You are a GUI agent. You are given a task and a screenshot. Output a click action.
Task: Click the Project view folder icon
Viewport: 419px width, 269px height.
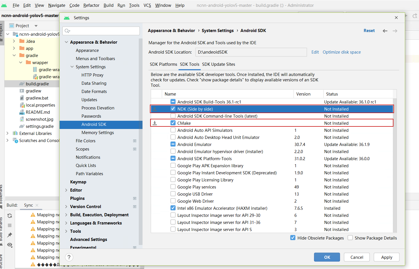click(x=12, y=26)
